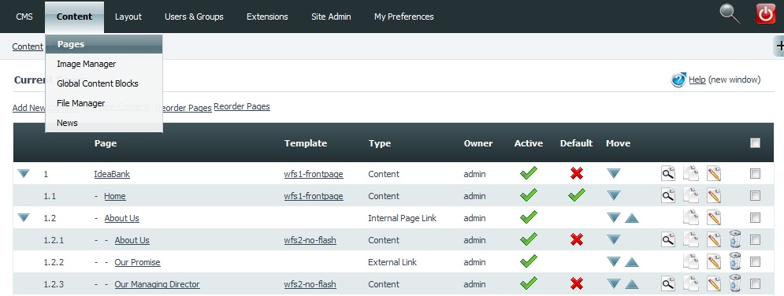Click the Help globe icon
Viewport: 784px width, 296px height.
pyautogui.click(x=678, y=80)
